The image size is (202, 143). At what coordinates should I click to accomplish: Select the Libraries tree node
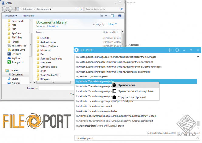(x=12, y=70)
